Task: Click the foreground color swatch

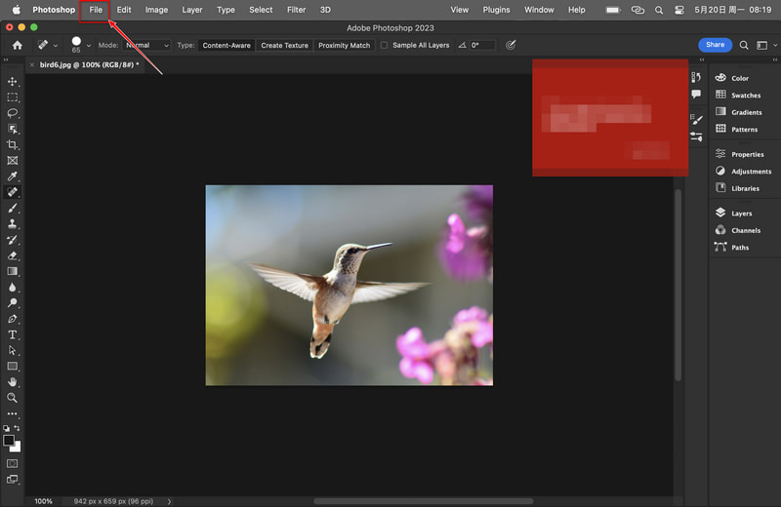Action: 8,440
